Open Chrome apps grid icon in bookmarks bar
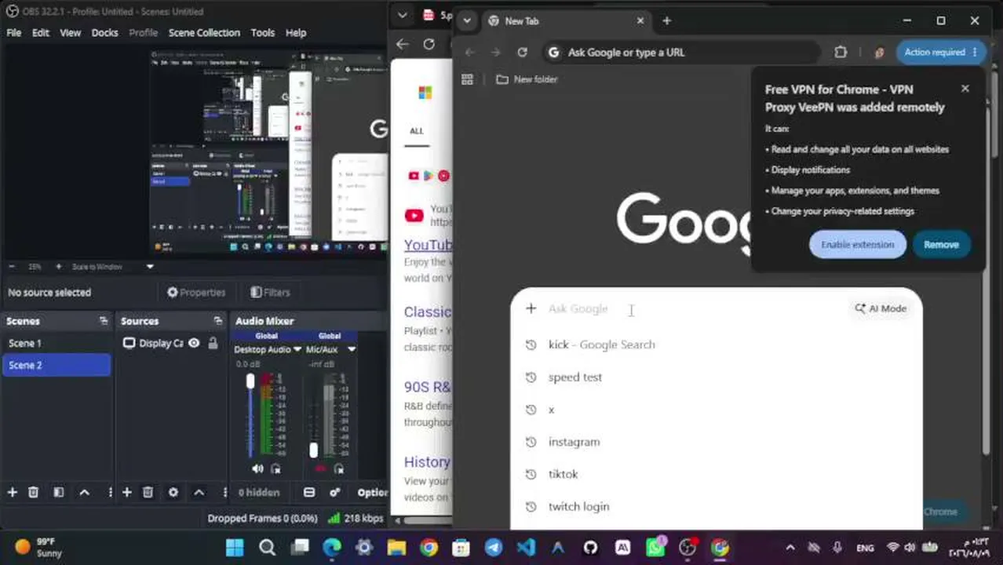Screen dimensions: 1003x565 coord(467,79)
